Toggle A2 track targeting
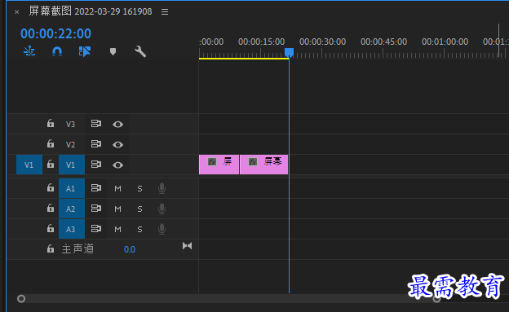Screen dimensions: 509x312 [x=72, y=209]
